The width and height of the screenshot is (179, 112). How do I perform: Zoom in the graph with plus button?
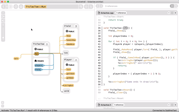click(x=3, y=102)
